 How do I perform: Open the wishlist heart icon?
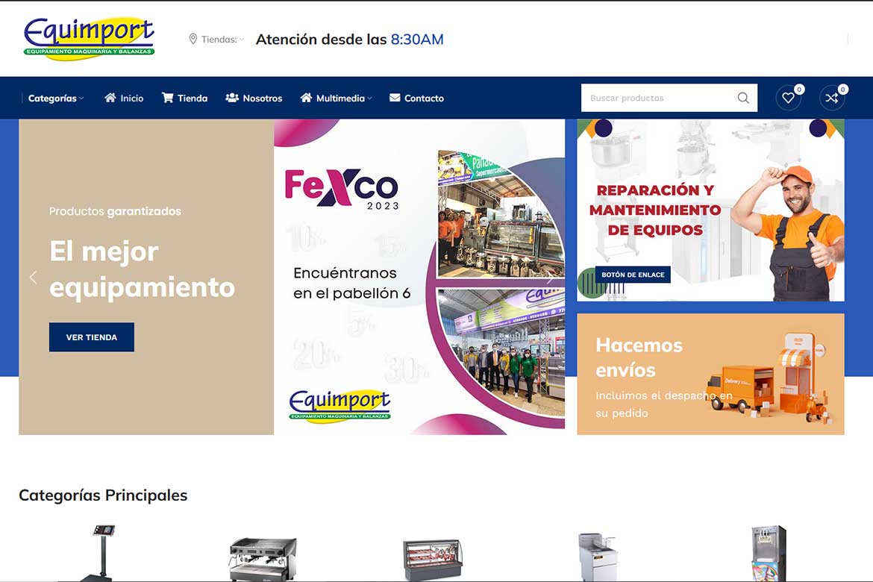[x=789, y=98]
